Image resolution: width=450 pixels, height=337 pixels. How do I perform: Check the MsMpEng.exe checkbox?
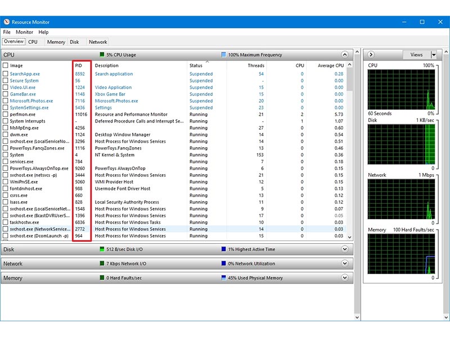[5, 128]
